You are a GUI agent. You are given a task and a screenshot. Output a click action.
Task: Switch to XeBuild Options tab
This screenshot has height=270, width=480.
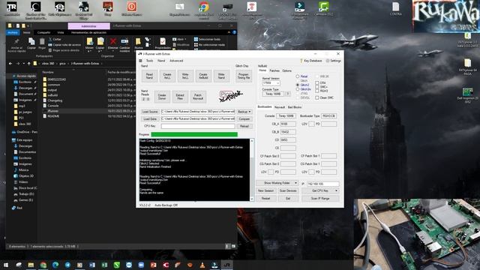point(286,70)
